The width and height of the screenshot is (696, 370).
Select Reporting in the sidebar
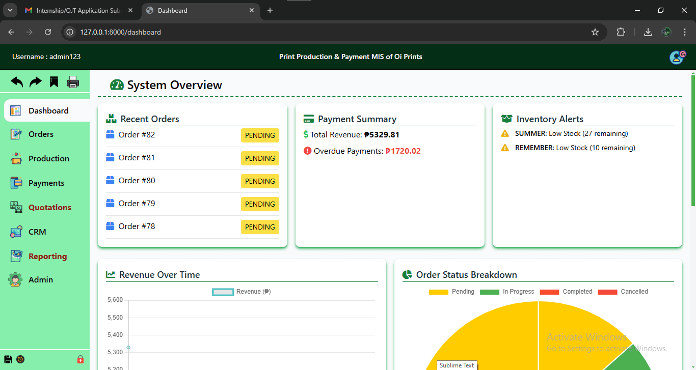tap(47, 257)
